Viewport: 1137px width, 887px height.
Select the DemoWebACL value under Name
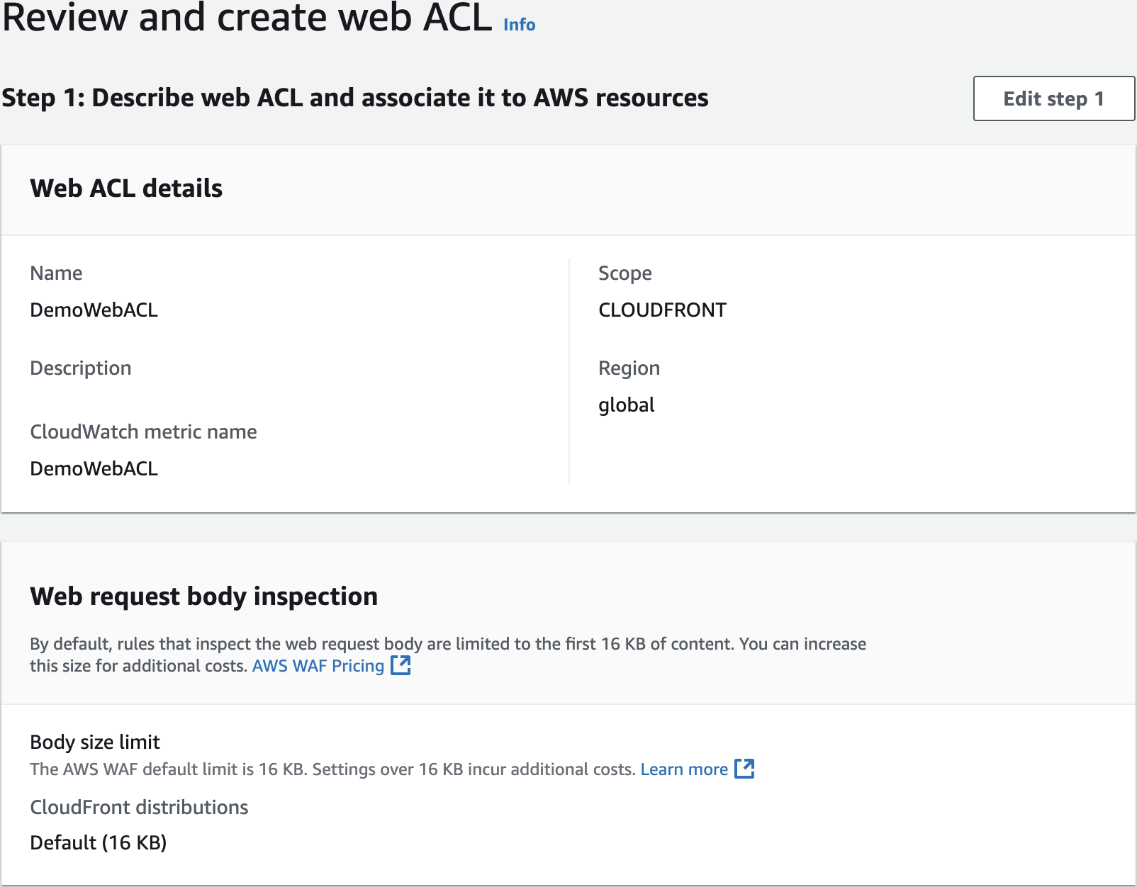tap(94, 310)
